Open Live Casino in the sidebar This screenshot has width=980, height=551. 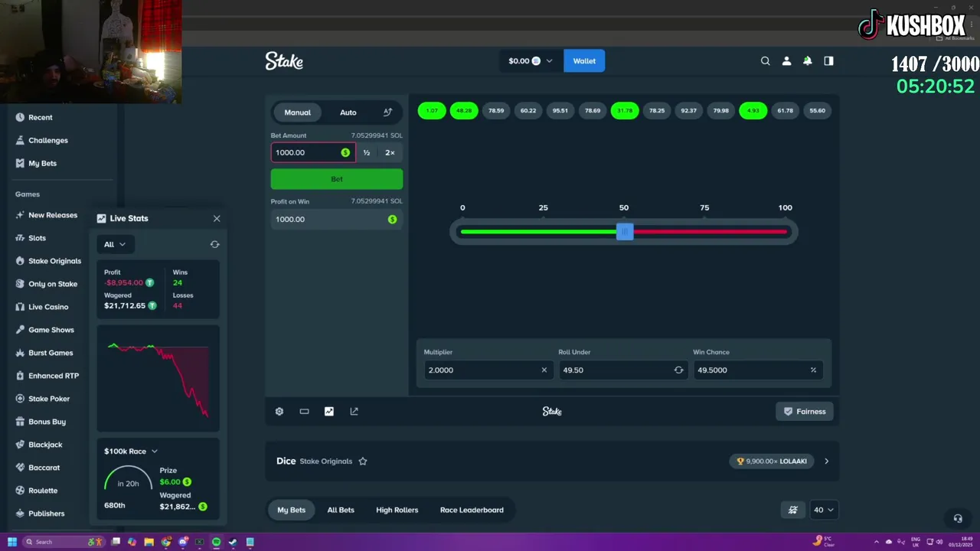(41, 307)
